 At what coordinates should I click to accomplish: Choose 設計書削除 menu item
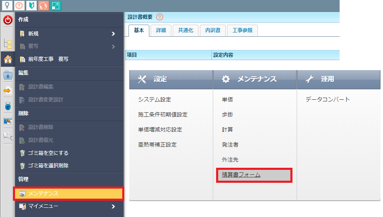[x=69, y=127]
